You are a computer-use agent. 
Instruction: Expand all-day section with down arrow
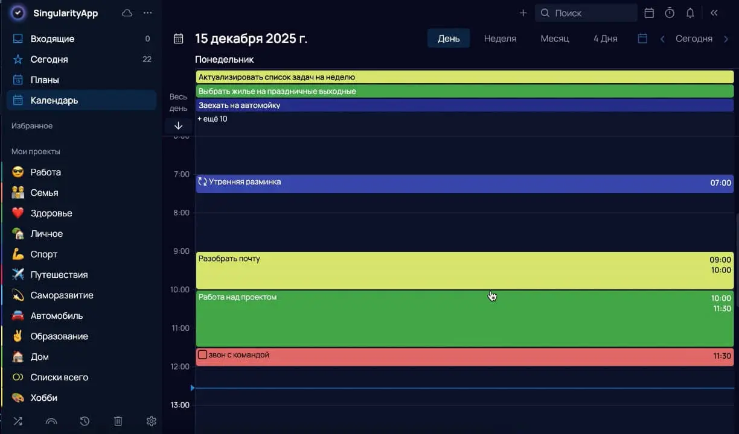point(178,125)
